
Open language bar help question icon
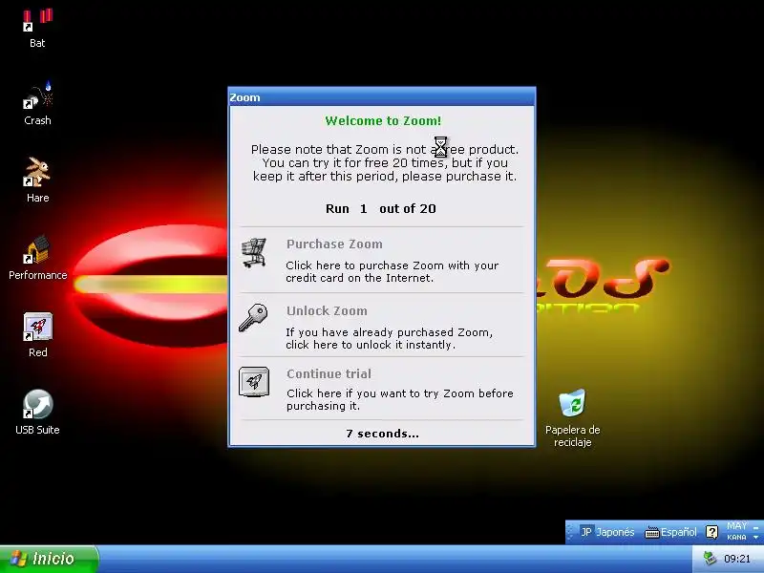(x=711, y=532)
